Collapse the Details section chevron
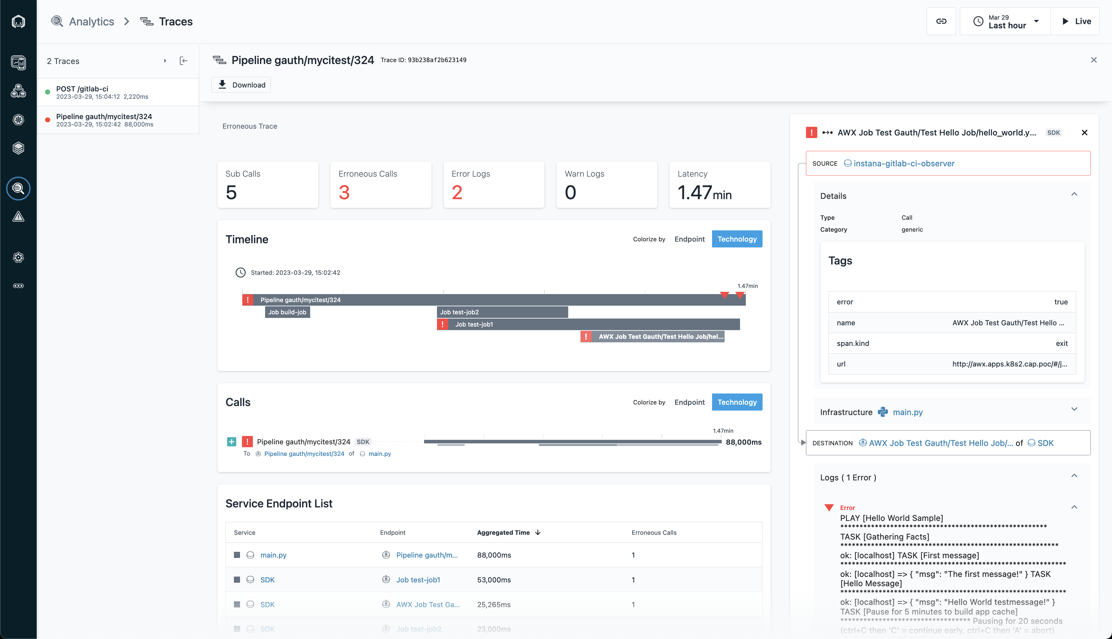Screen dimensions: 1112x639 click(1074, 194)
